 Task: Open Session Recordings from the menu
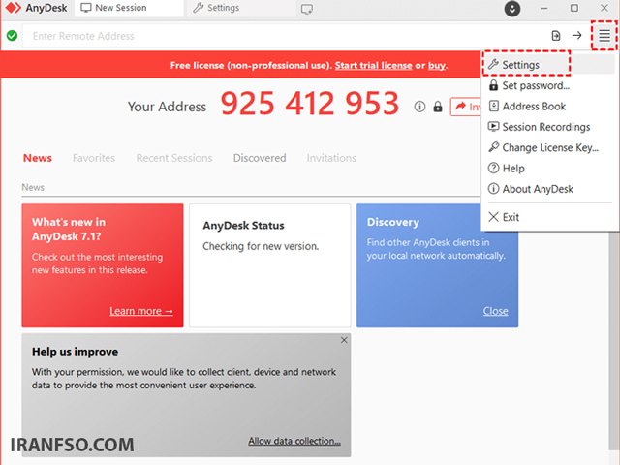click(x=548, y=127)
